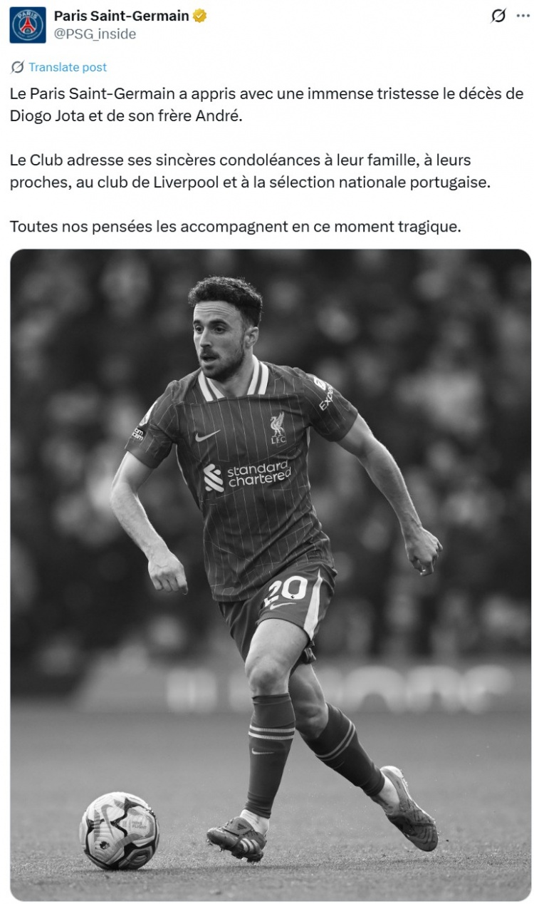Screen dimensions: 534x904
Task: Click the gold verified badge
Action: click(200, 16)
